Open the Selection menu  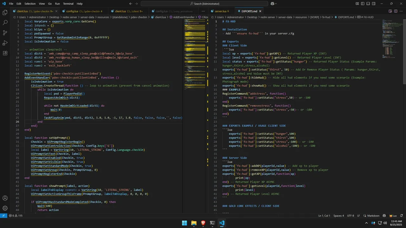coord(30,4)
